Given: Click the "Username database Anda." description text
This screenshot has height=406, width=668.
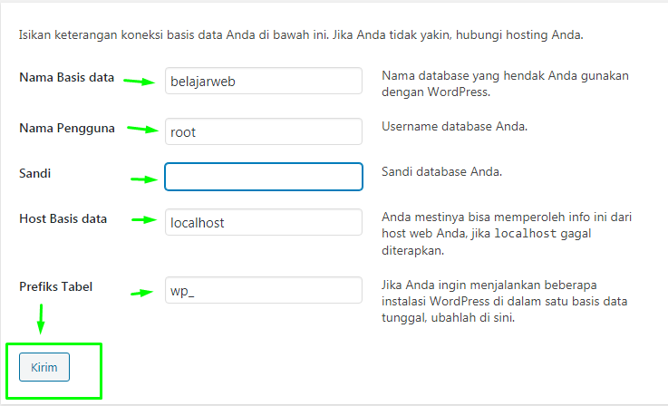Looking at the screenshot, I should click(x=454, y=126).
